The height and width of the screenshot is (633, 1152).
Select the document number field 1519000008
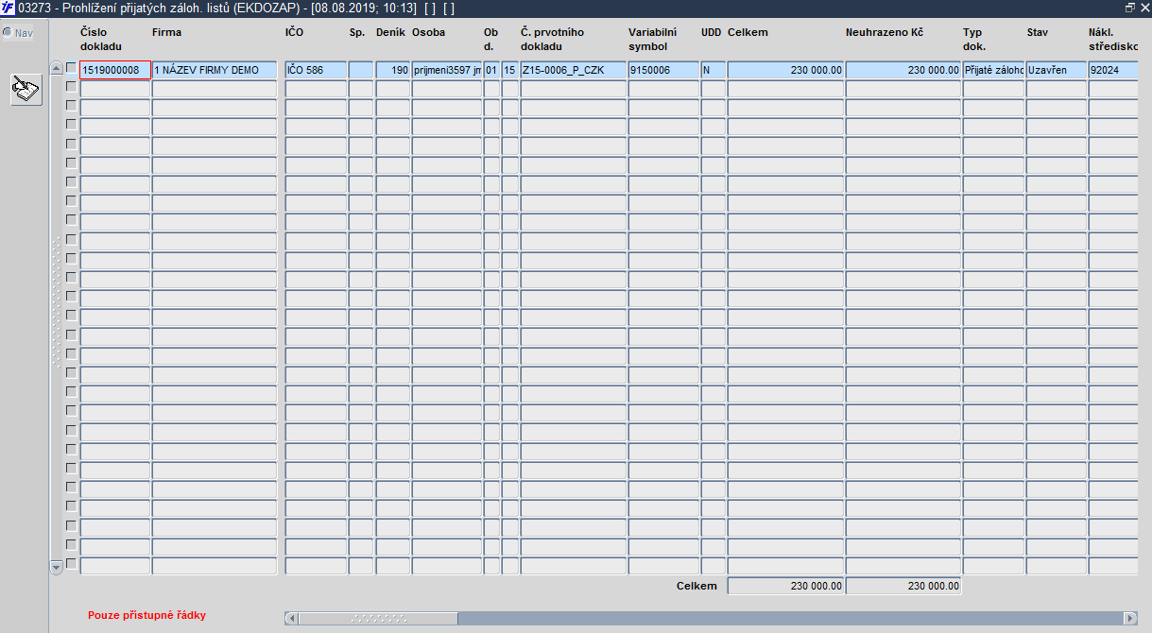click(x=115, y=70)
